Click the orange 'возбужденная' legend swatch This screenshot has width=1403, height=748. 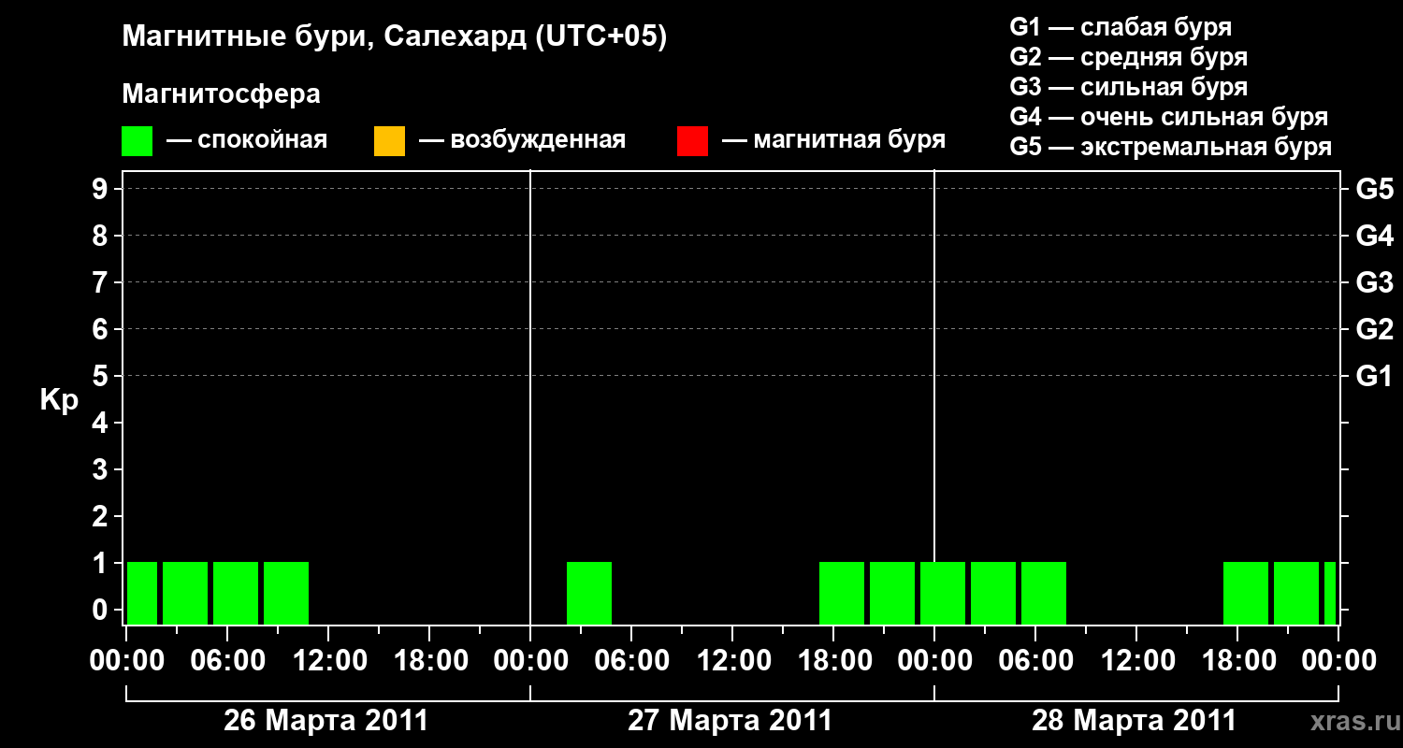pos(389,141)
